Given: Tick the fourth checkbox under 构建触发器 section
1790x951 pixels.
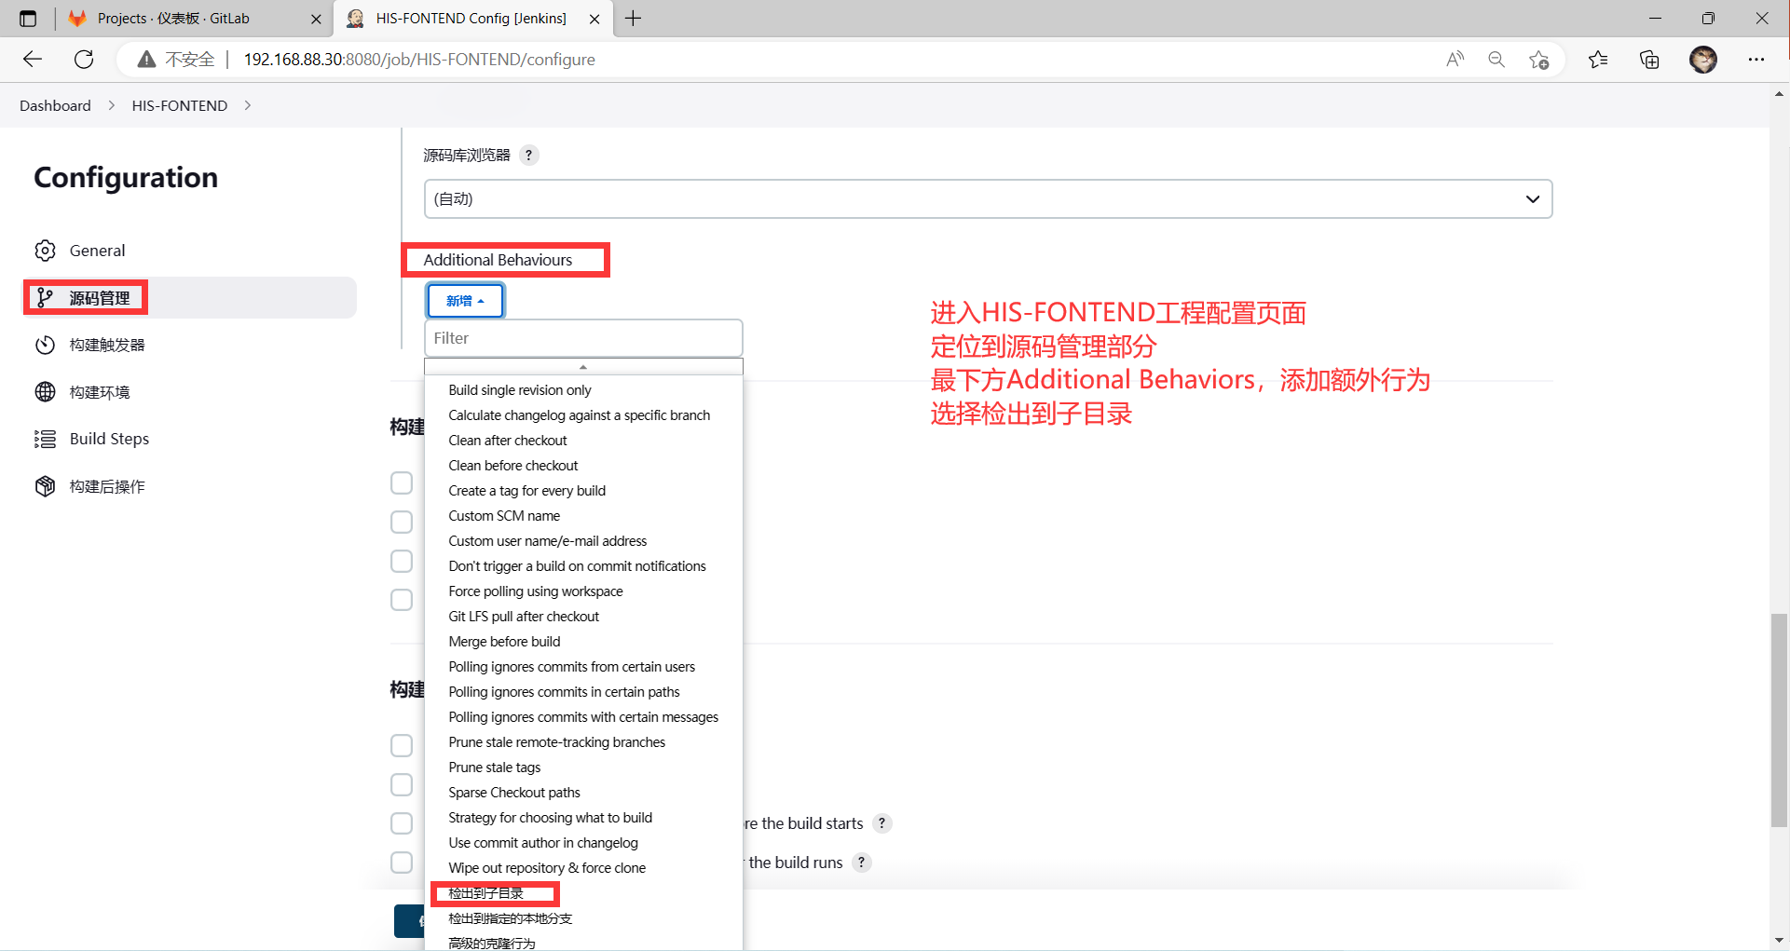Looking at the screenshot, I should coord(402,601).
